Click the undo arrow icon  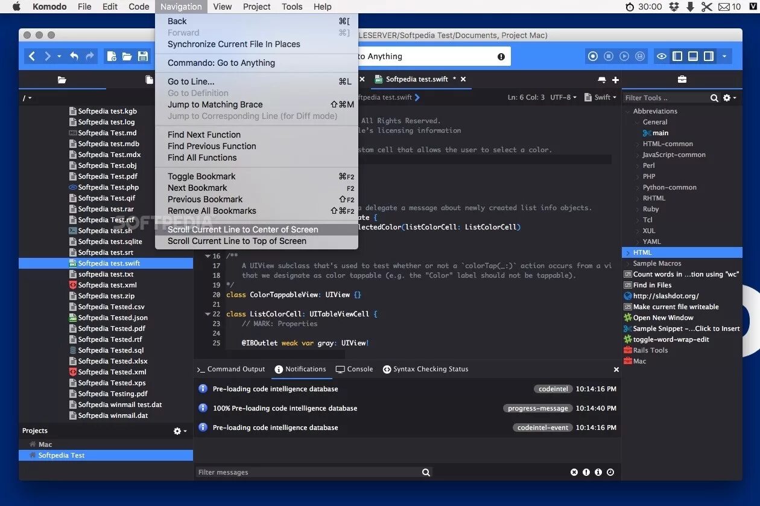coord(74,56)
